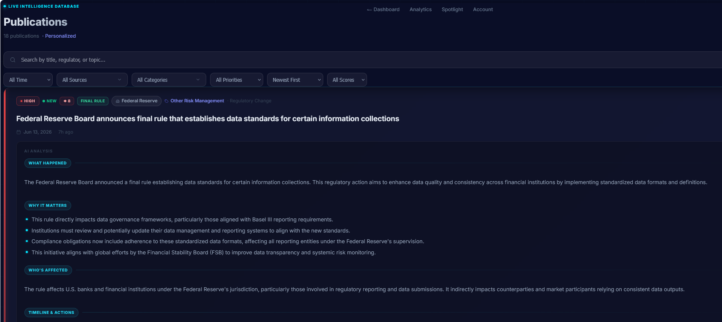Click bullet about Financial Stability Board (FSB)
The image size is (722, 322).
tap(204, 253)
